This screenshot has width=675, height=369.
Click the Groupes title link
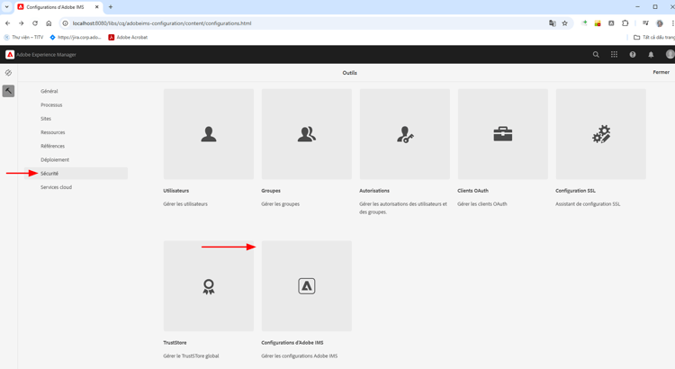coord(271,191)
